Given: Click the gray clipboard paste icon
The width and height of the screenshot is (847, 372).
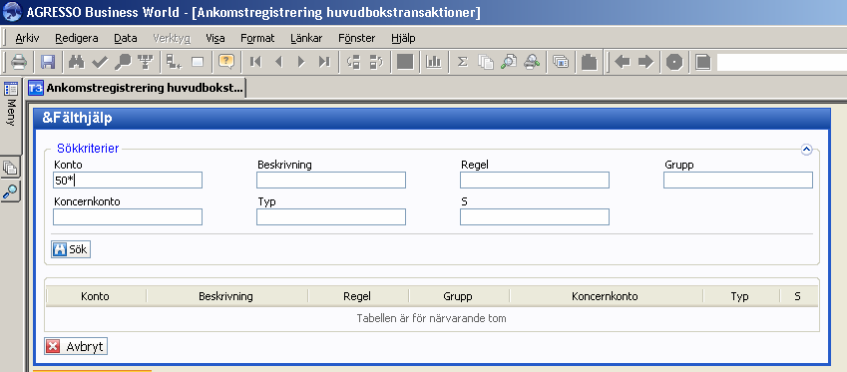Looking at the screenshot, I should tap(590, 62).
